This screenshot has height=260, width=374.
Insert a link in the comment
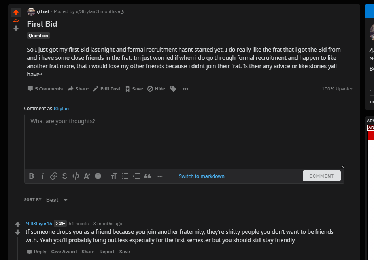[54, 176]
